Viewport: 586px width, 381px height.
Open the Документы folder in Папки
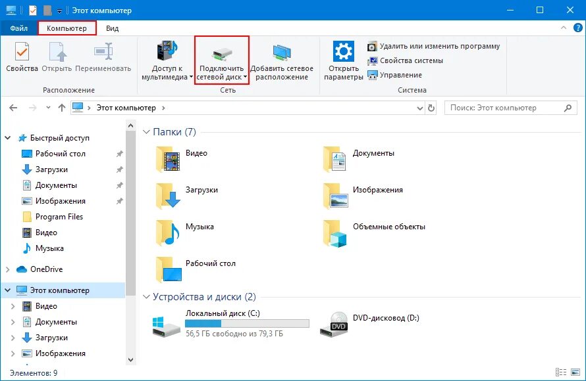pyautogui.click(x=359, y=159)
